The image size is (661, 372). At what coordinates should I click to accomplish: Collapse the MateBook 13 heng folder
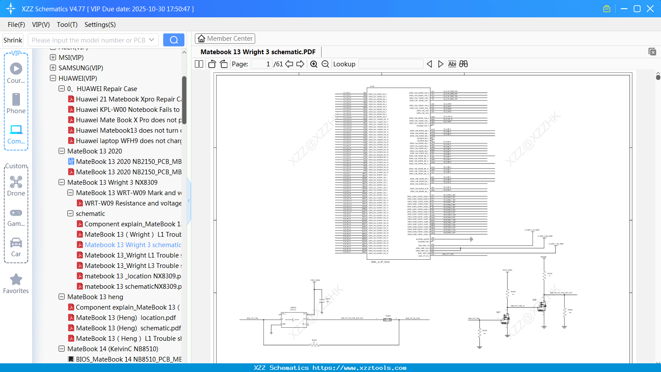pos(62,297)
